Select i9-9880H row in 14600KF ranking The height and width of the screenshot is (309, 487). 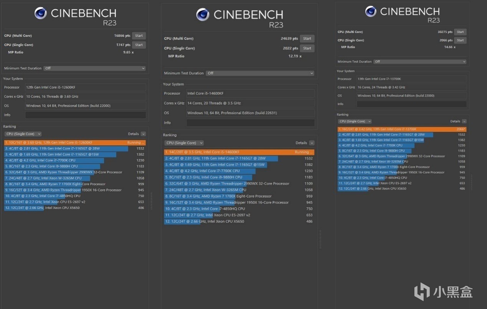(x=239, y=178)
